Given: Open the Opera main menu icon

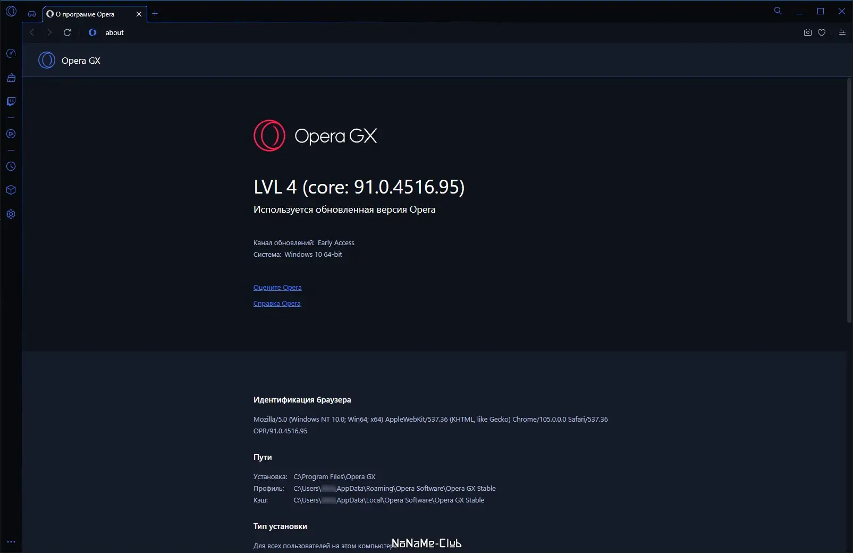Looking at the screenshot, I should (11, 11).
